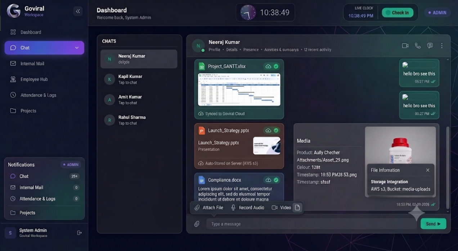Click the Attach File option
This screenshot has height=251, width=458.
(209, 207)
